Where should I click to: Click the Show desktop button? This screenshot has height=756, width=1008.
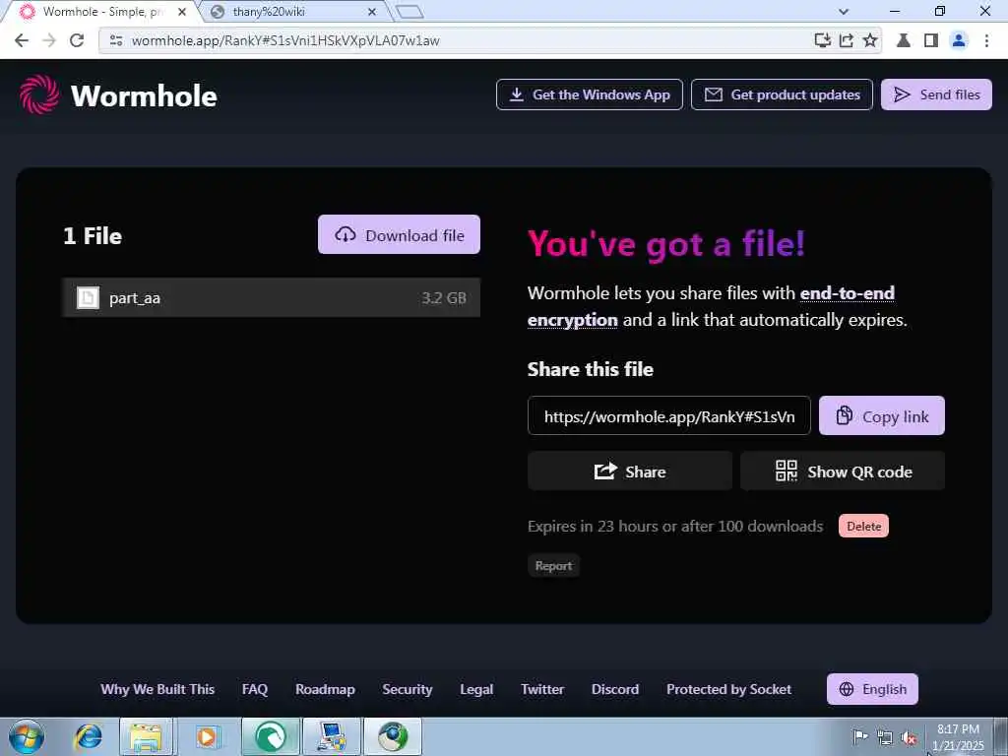point(1000,736)
